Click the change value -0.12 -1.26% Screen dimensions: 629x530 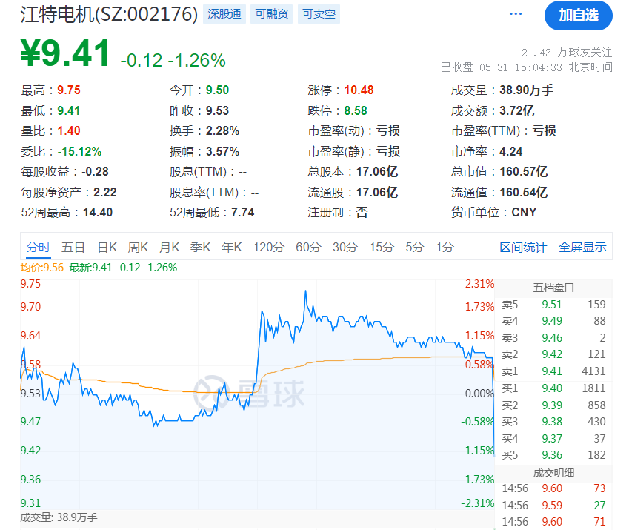pyautogui.click(x=173, y=61)
